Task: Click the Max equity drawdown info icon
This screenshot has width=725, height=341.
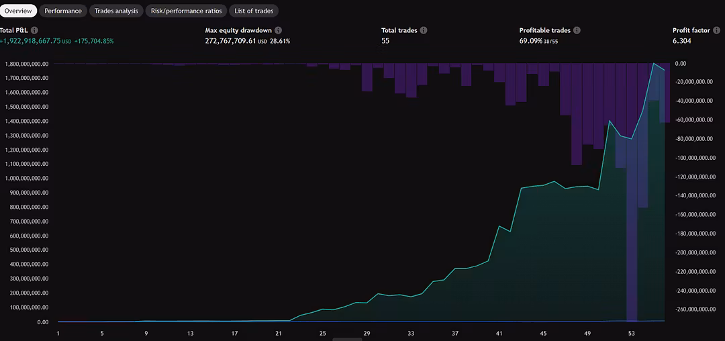Action: pos(278,30)
